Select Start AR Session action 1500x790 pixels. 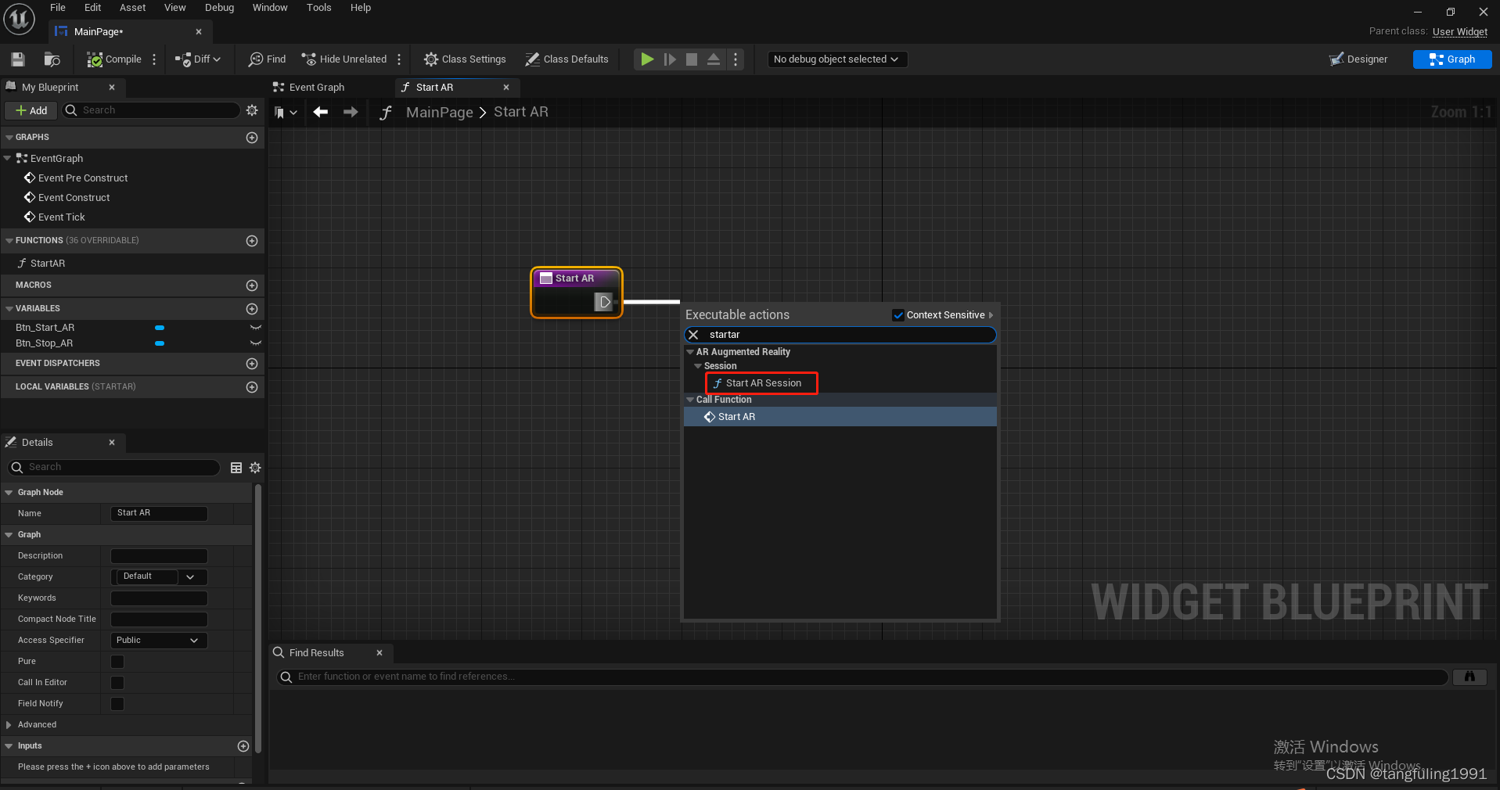[x=763, y=383]
